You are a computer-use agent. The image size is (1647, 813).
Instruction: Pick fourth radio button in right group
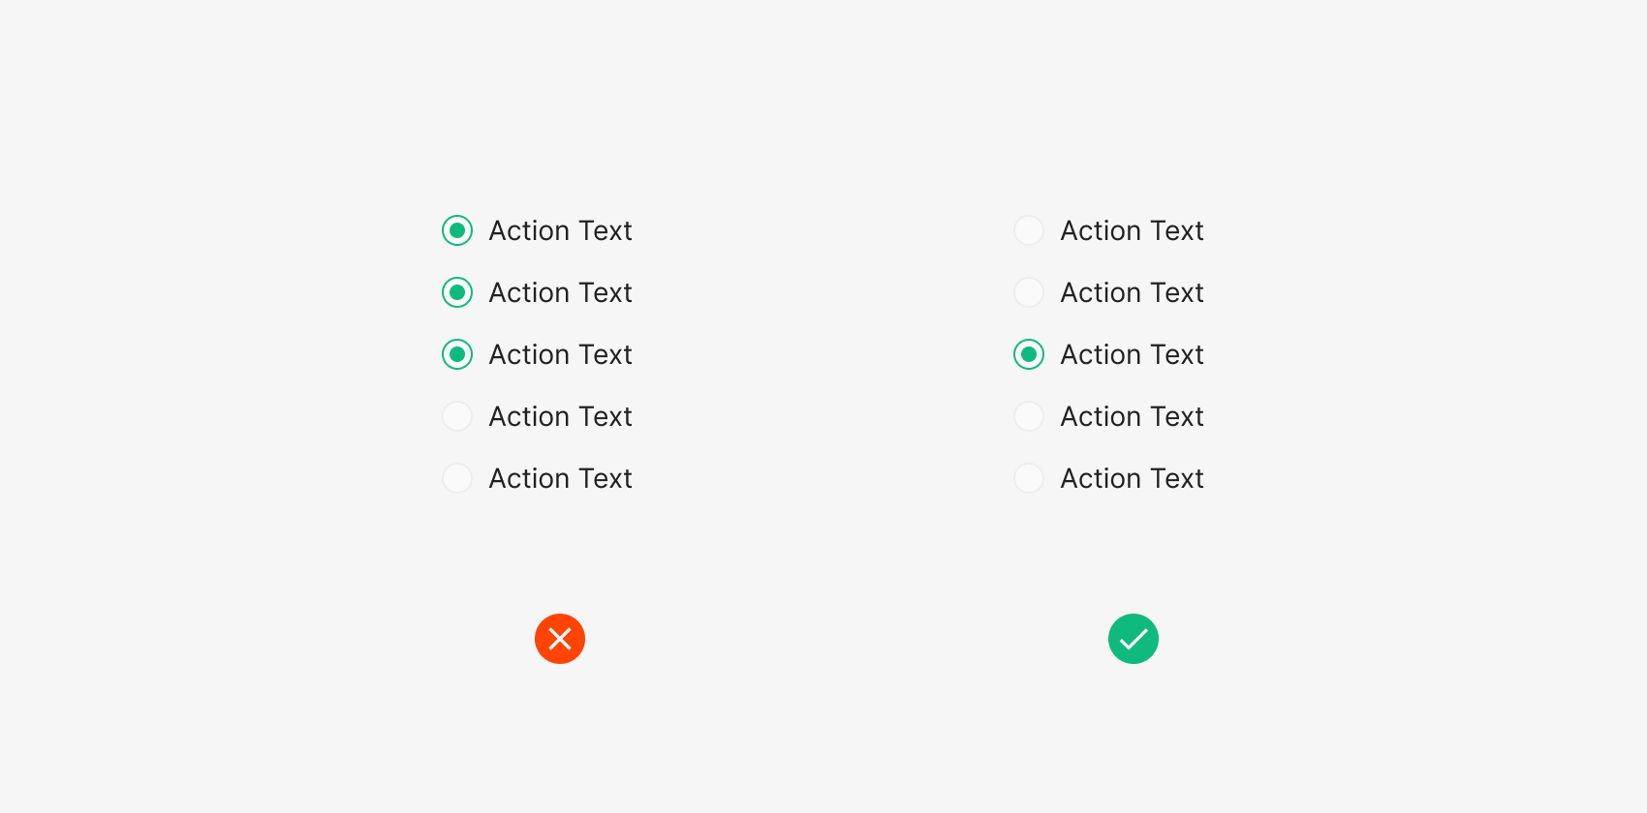(1029, 416)
